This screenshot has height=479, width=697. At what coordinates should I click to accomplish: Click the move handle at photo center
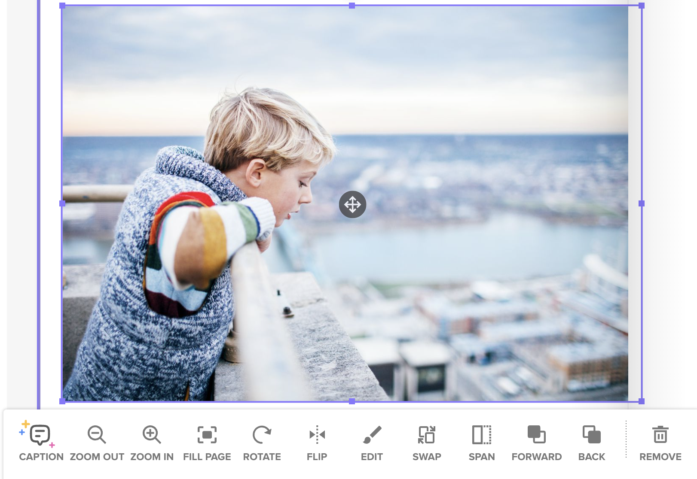click(x=352, y=204)
